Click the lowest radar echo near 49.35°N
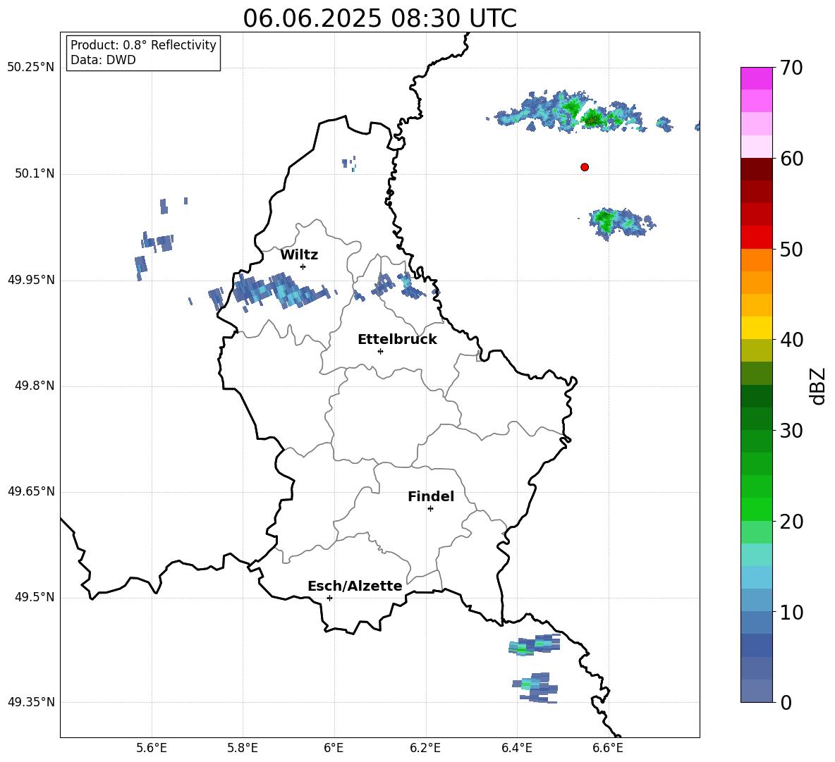Screen dimensions: 835x762 pos(535,687)
